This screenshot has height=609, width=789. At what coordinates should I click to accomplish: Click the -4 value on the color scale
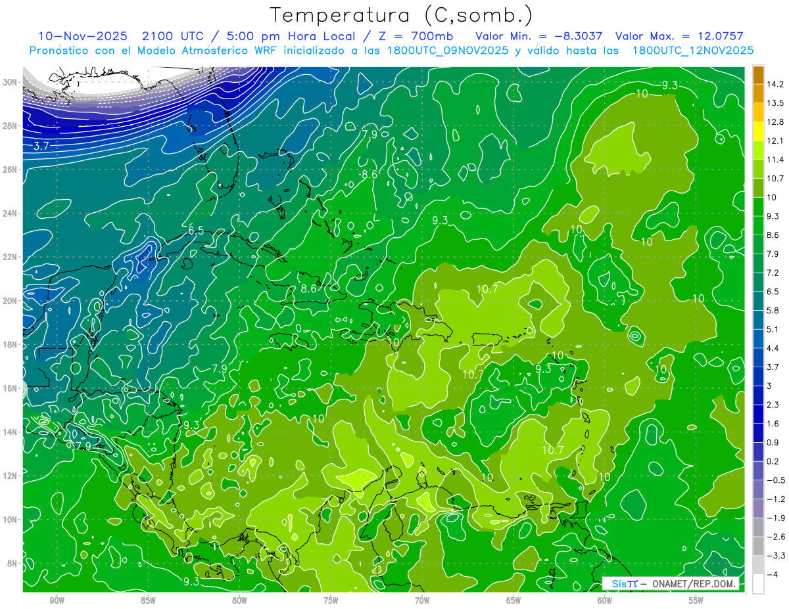tap(773, 574)
